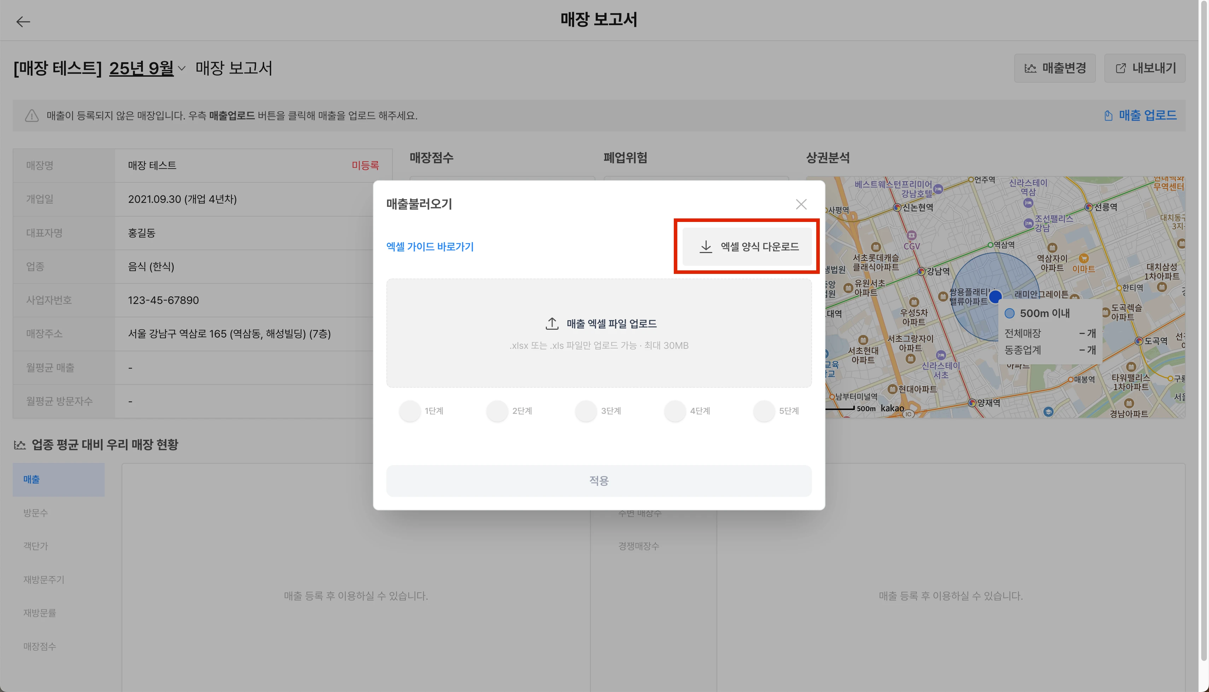Select the 5단계 step circle

click(x=764, y=411)
